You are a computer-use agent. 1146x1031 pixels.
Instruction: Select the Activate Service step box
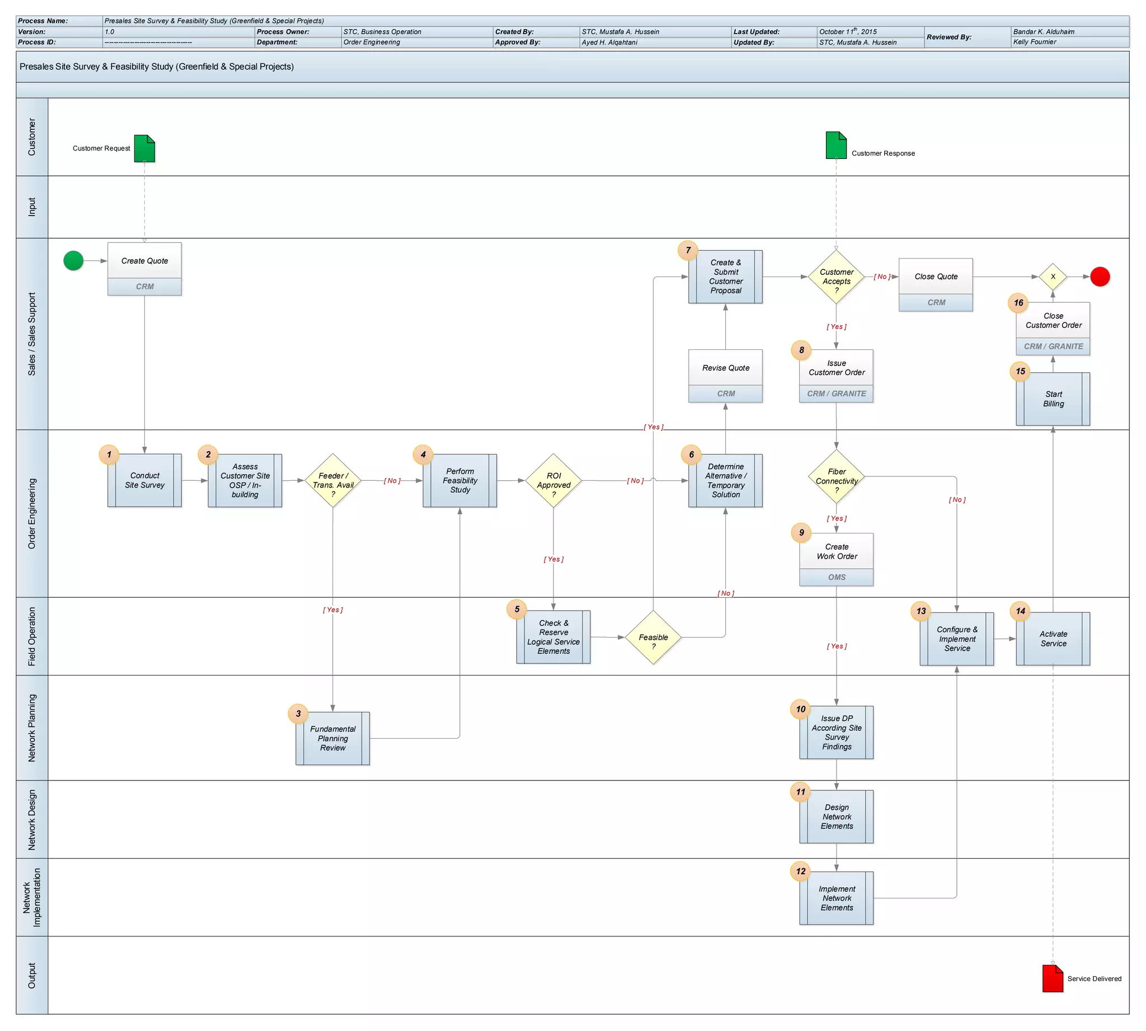pyautogui.click(x=1053, y=639)
